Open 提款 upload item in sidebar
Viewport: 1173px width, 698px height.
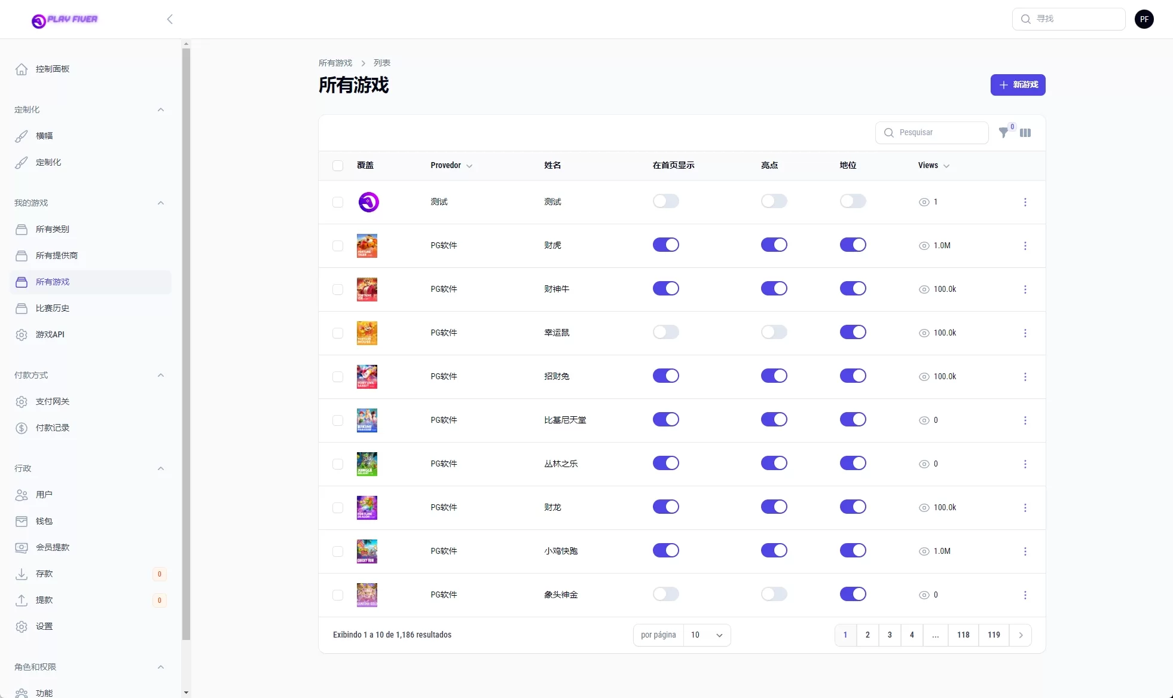click(x=91, y=600)
